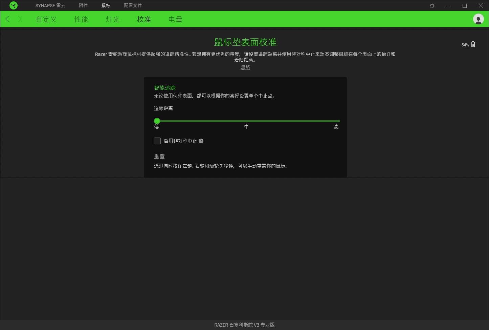Open the 配置文件 dropdown
Viewport: 489px width, 330px height.
[133, 5]
